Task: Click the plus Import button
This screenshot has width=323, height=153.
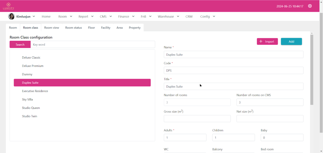Action: tap(267, 42)
